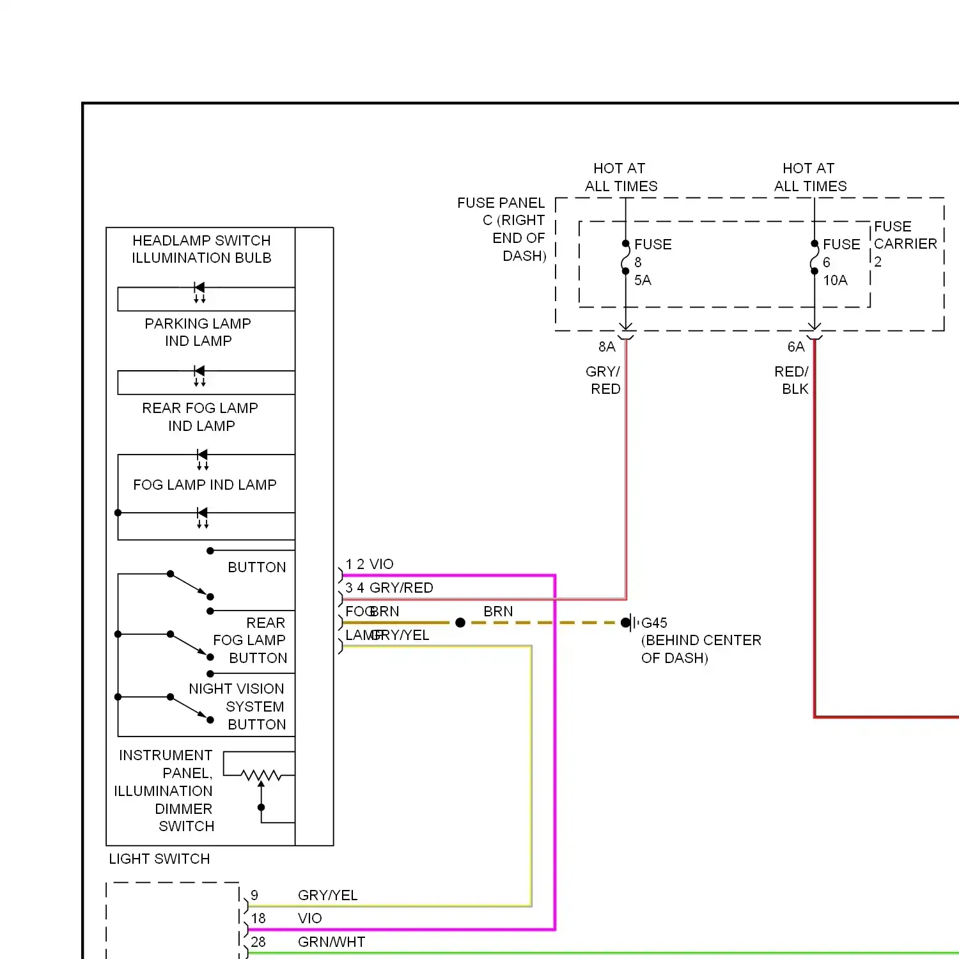Image resolution: width=959 pixels, height=959 pixels.
Task: Click the 1 2 VIO connector label
Action: 370,564
